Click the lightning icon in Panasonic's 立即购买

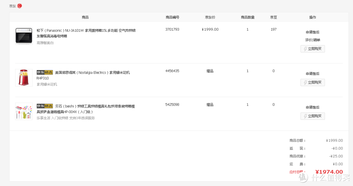305,49
